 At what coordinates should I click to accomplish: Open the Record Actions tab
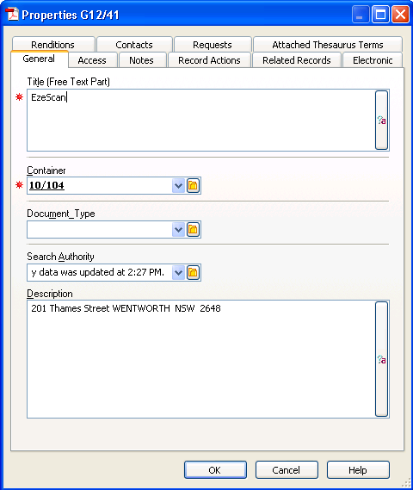pos(209,60)
